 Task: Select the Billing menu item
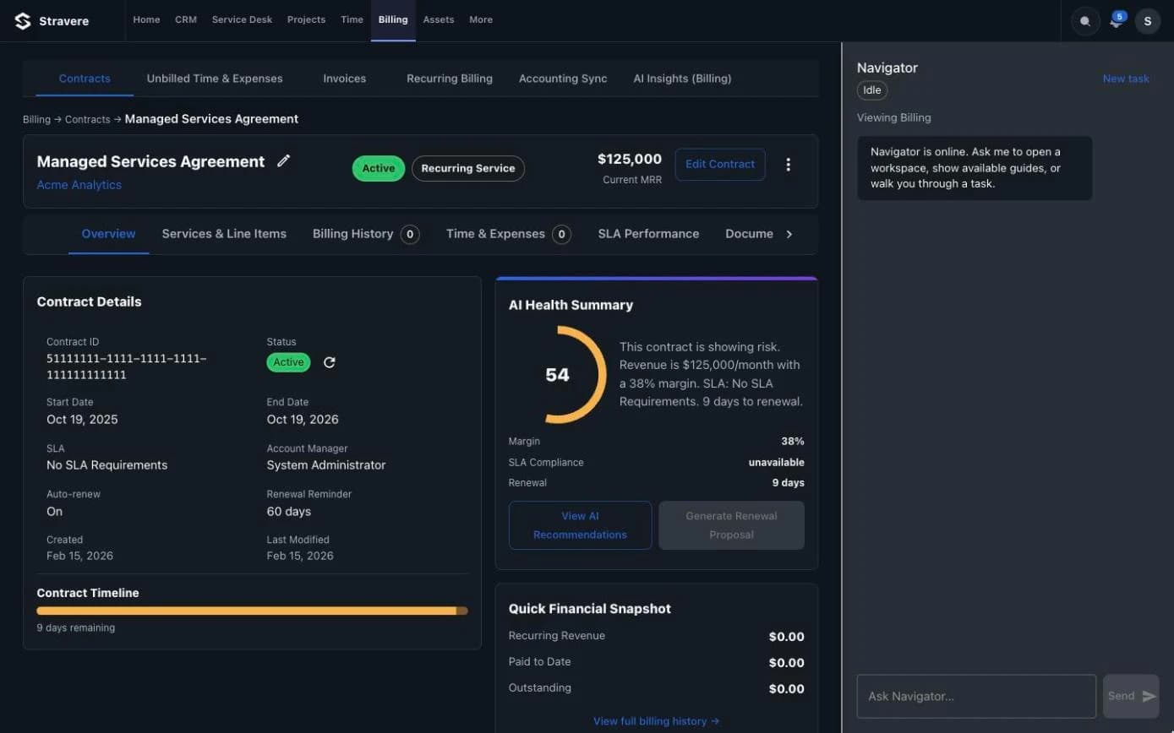click(393, 19)
